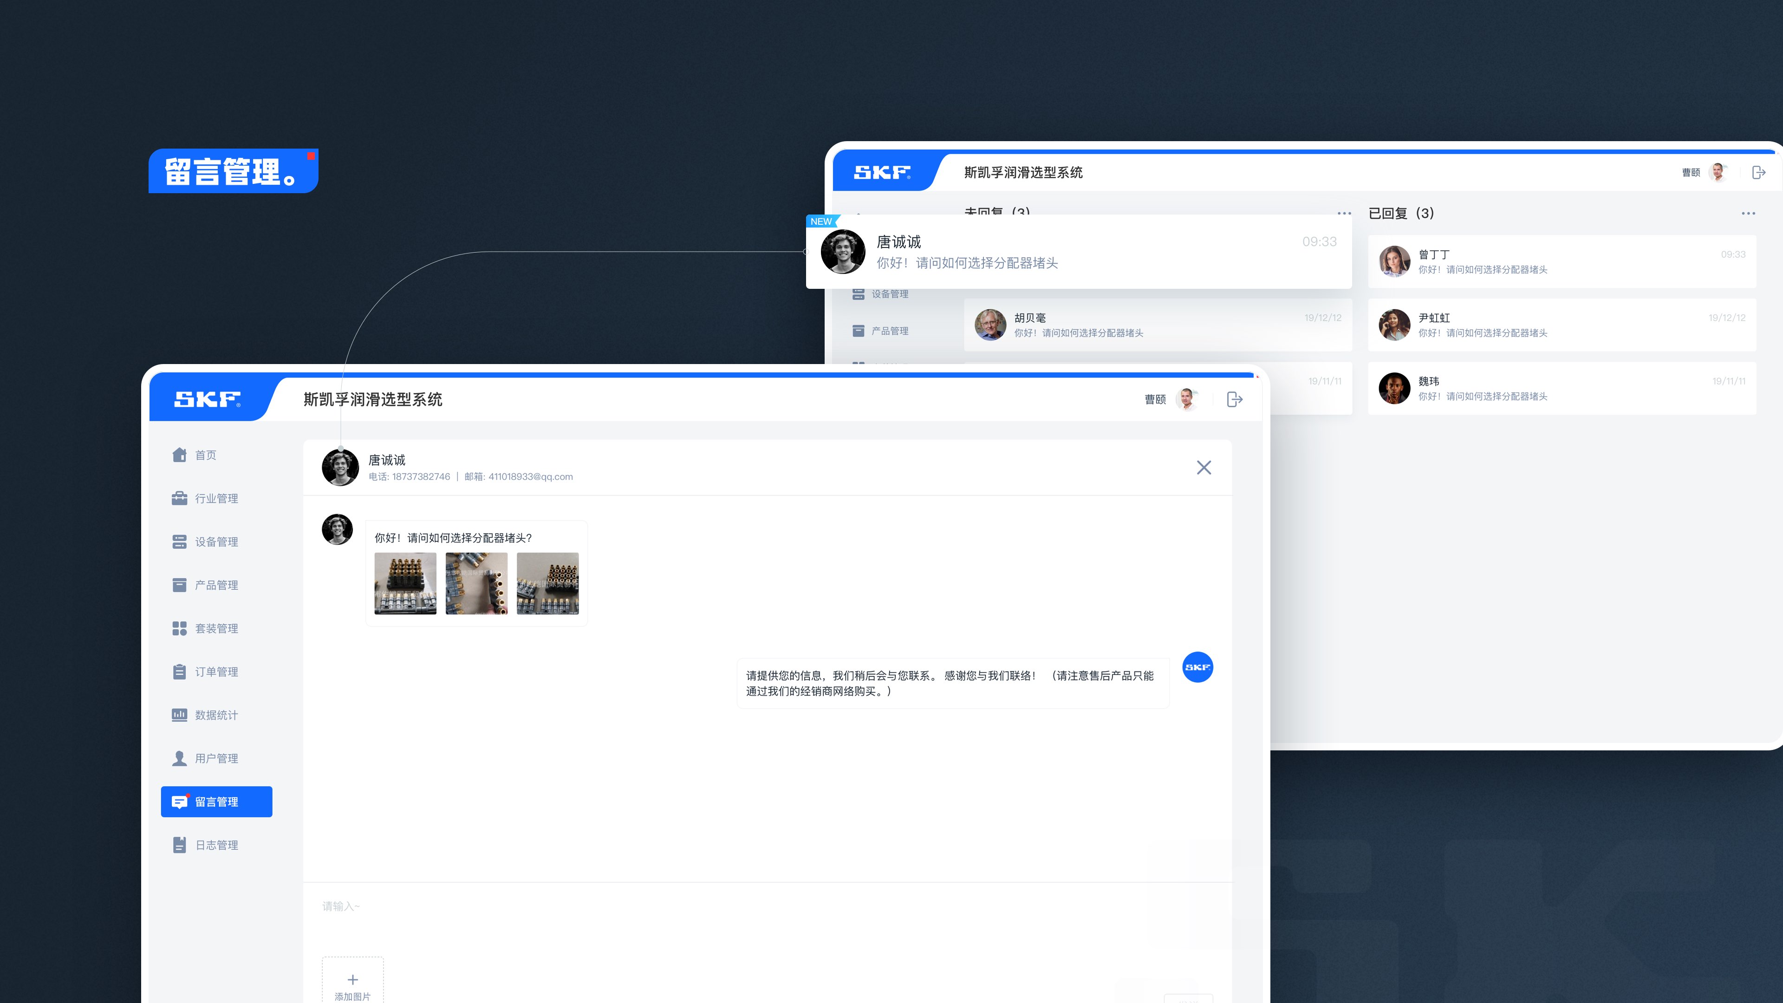Image resolution: width=1783 pixels, height=1003 pixels.
Task: Click 唐诚诚 avatar in chat header
Action: click(x=340, y=467)
